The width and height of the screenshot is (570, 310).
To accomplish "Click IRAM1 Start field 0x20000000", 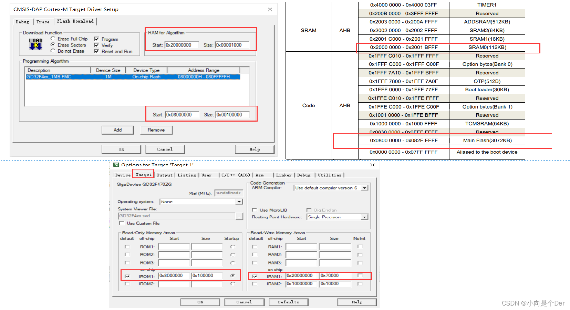I will [x=301, y=276].
